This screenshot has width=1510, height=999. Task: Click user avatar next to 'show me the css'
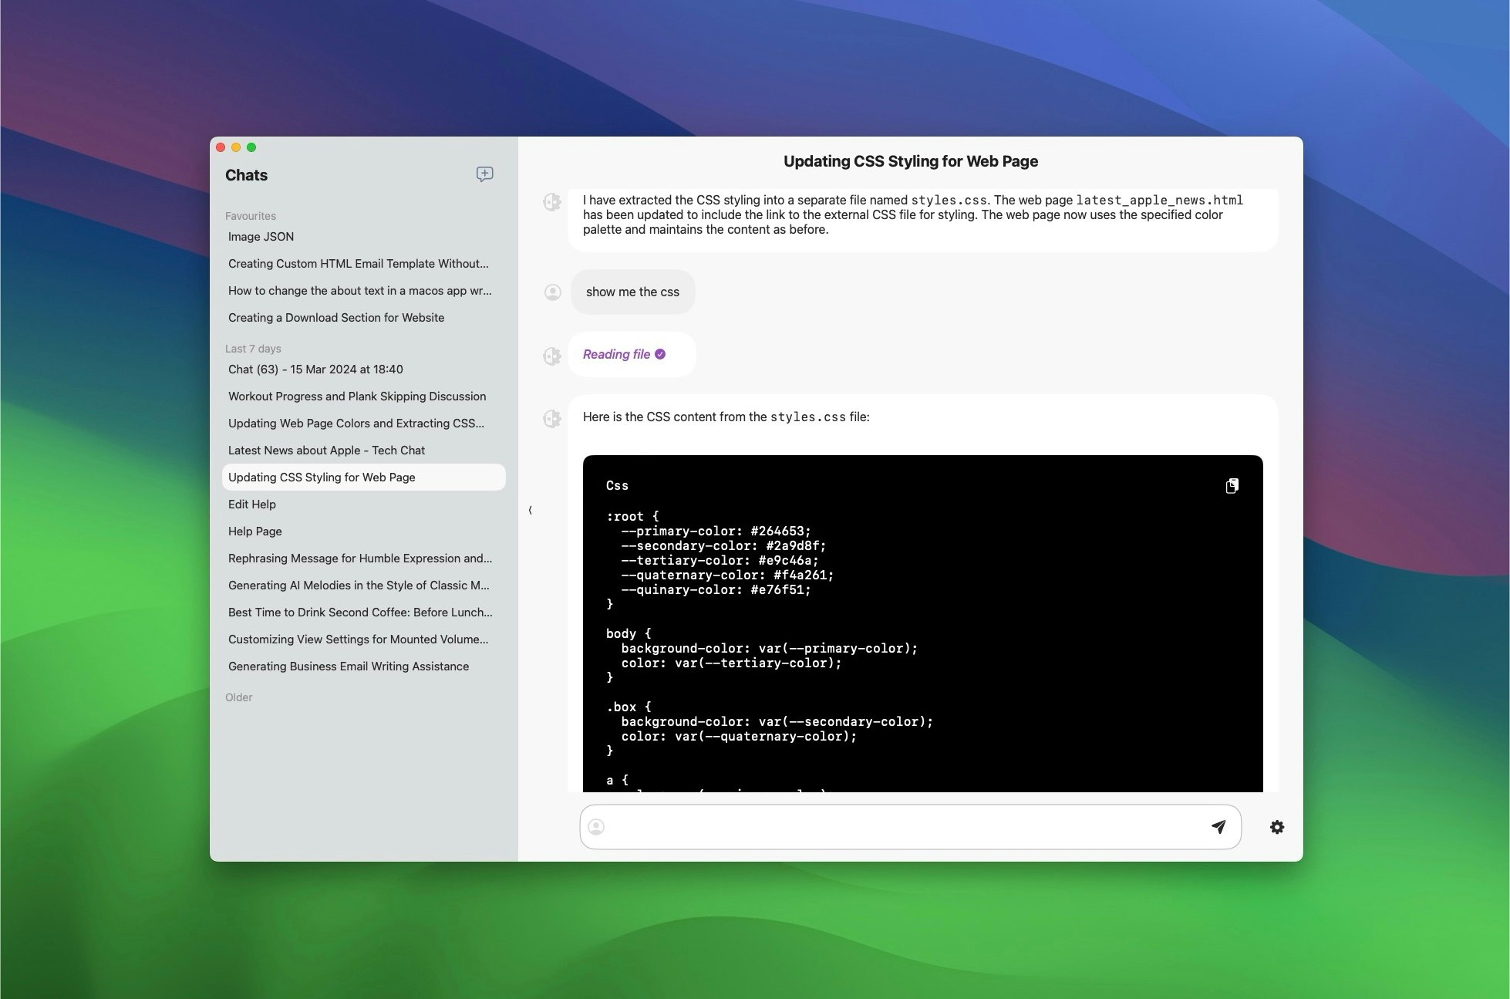pyautogui.click(x=552, y=292)
